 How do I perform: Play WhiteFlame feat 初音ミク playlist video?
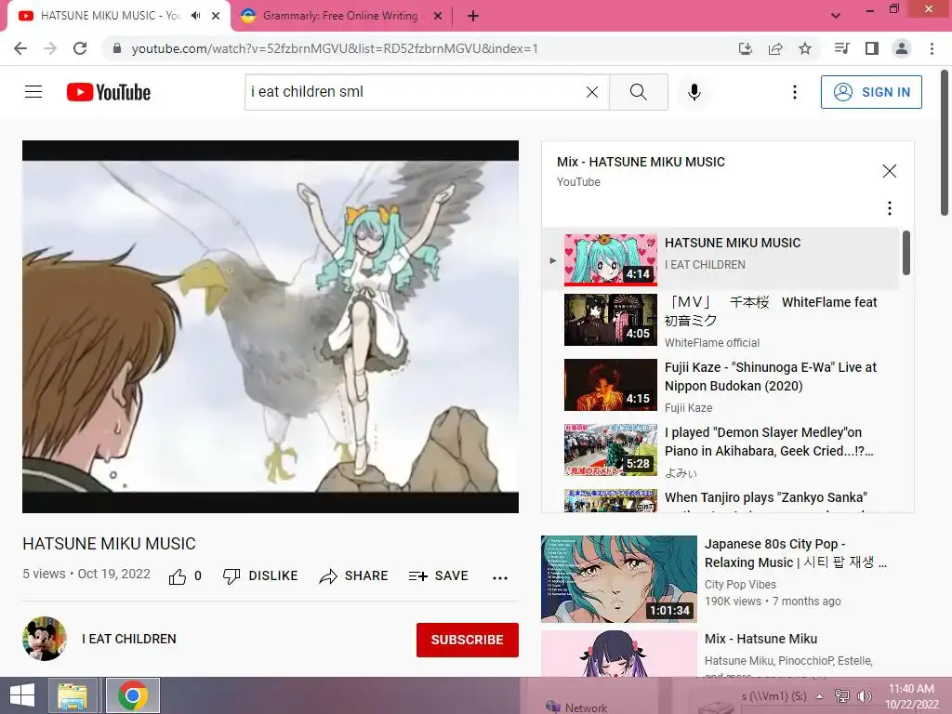720,321
